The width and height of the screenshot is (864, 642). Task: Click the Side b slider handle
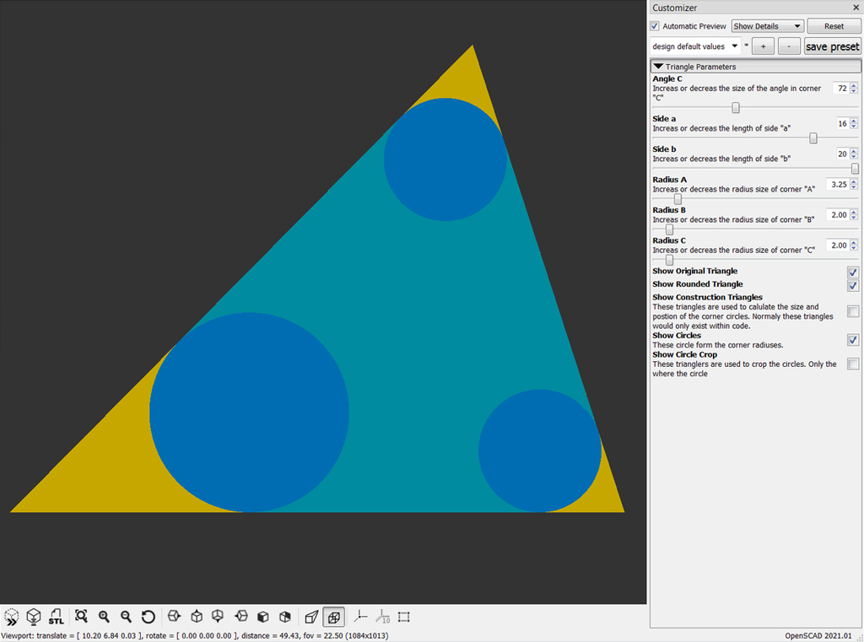855,168
